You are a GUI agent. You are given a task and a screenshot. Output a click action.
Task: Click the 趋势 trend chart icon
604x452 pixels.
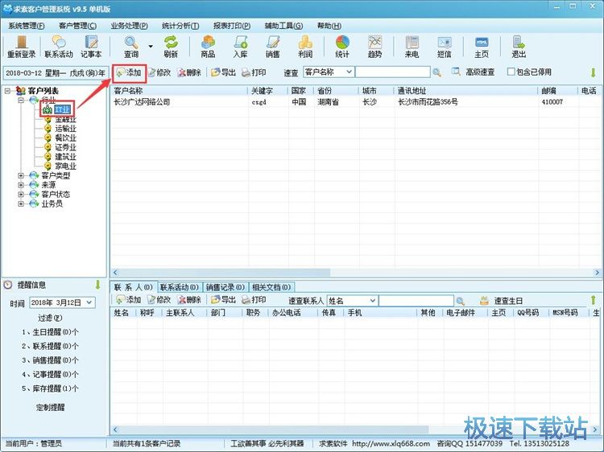point(375,47)
